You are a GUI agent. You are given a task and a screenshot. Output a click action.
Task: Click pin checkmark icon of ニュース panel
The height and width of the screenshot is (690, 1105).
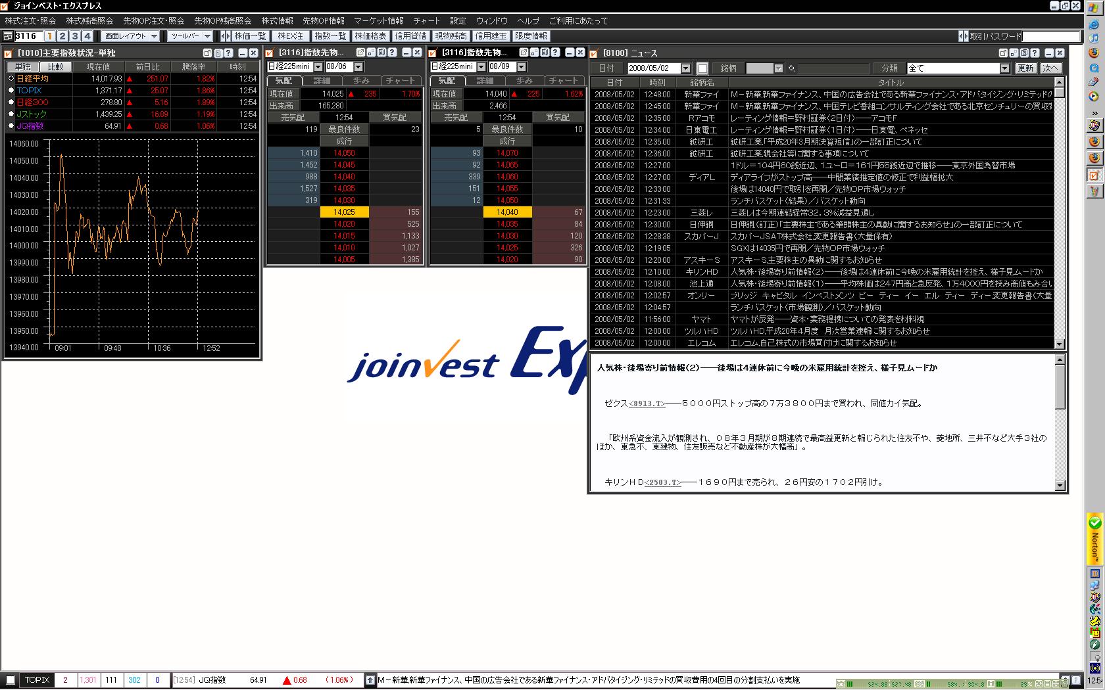pyautogui.click(x=594, y=53)
